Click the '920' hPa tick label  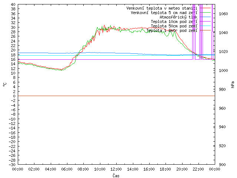click(222, 146)
